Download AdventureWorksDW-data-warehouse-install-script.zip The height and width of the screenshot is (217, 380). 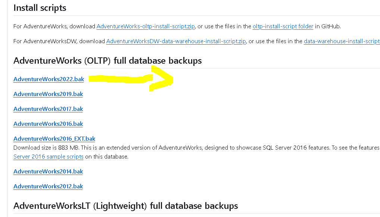[176, 41]
